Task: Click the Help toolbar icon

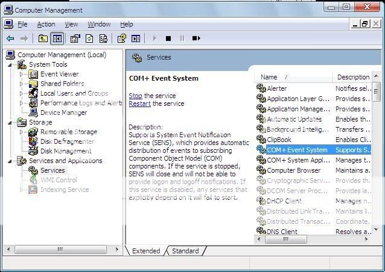Action: click(x=121, y=39)
